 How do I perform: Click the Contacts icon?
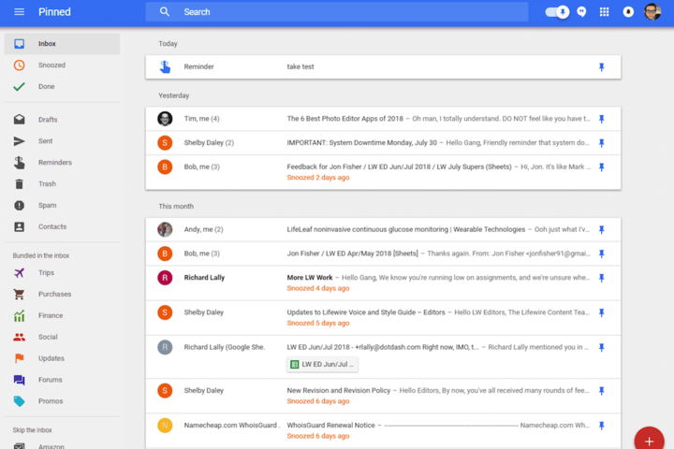pyautogui.click(x=19, y=227)
